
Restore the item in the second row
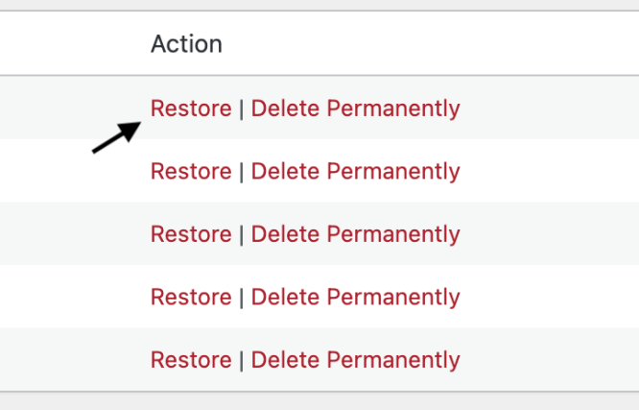pyautogui.click(x=191, y=172)
